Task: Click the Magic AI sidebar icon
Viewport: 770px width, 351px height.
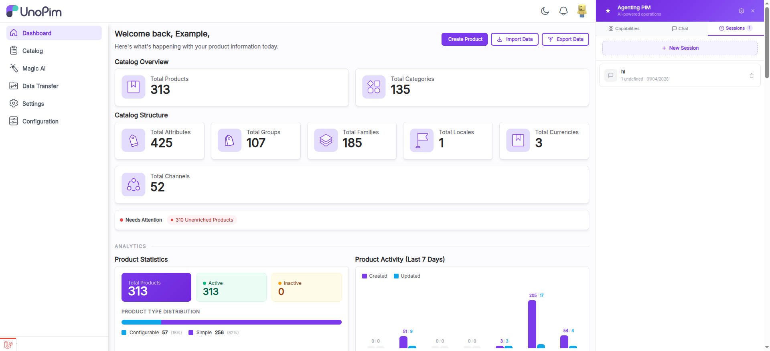Action: click(x=14, y=69)
